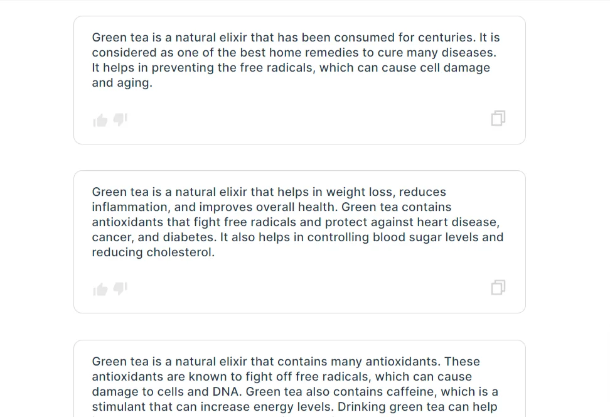This screenshot has width=610, height=417.
Task: Like the 'consumed for centuries' green tea result
Action: pos(100,121)
